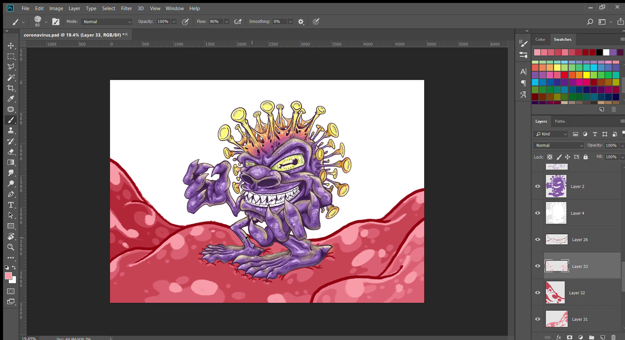Hide Layer 2 visibility eye
Image resolution: width=625 pixels, height=340 pixels.
click(538, 186)
